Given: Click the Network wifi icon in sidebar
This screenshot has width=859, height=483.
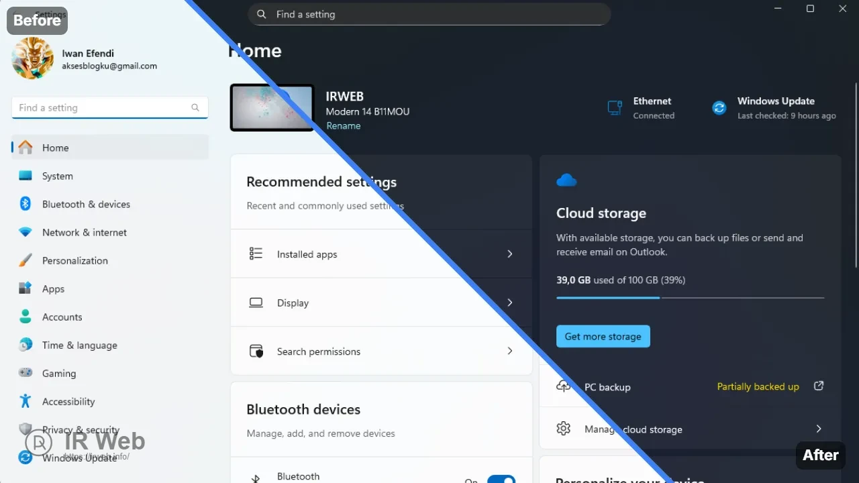Looking at the screenshot, I should click(26, 232).
